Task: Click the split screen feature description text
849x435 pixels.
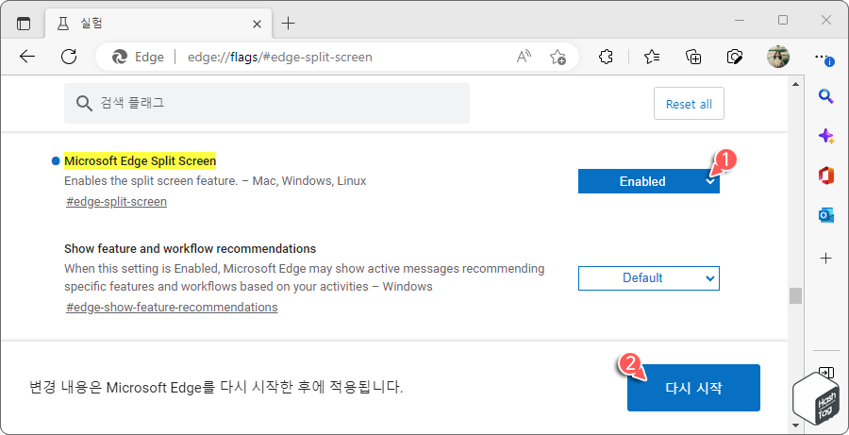Action: tap(215, 181)
